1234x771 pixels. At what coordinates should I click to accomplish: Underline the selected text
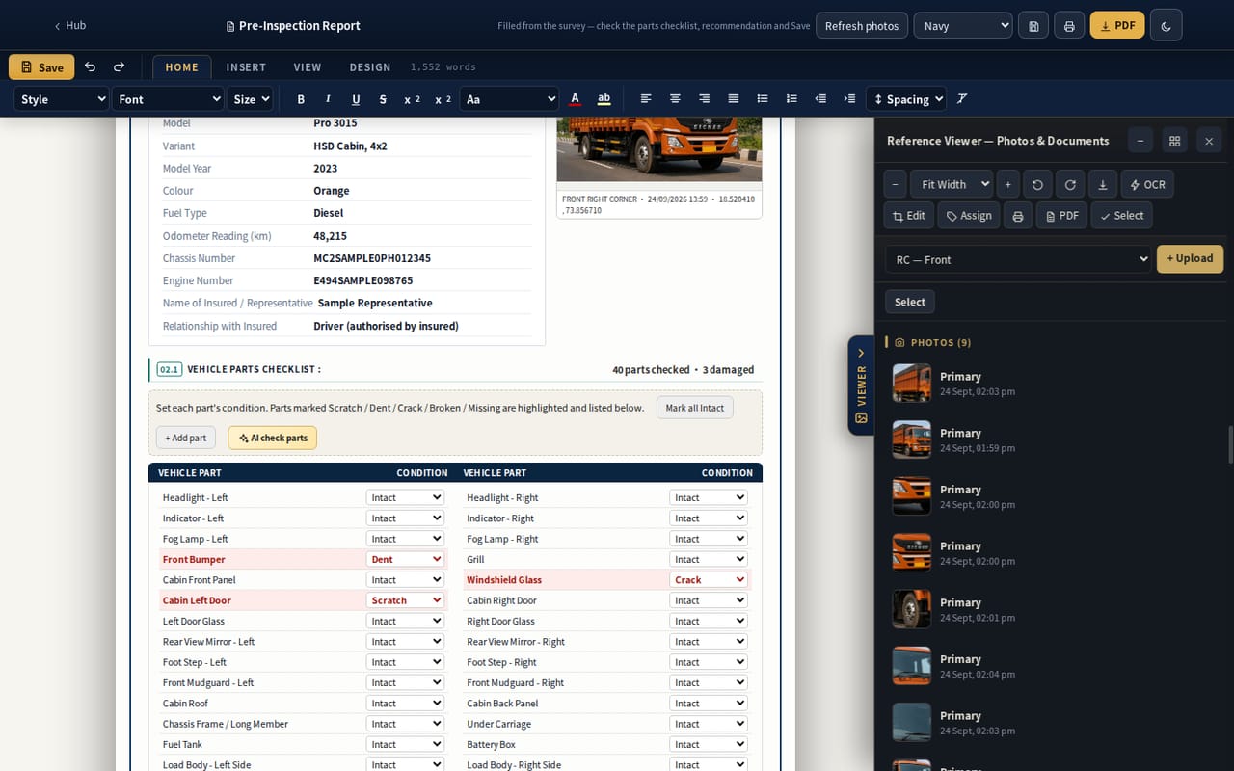tap(356, 99)
